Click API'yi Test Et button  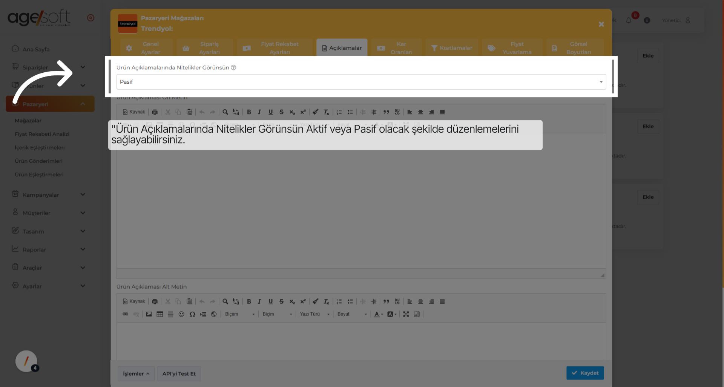pyautogui.click(x=179, y=373)
